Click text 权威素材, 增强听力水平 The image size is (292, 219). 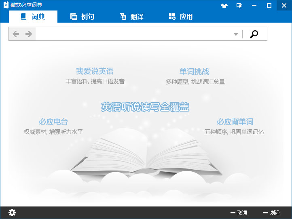click(53, 132)
